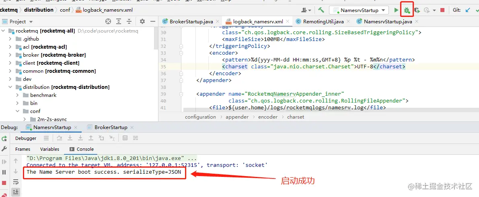The height and width of the screenshot is (197, 479).
Task: Open the Debugger tab
Action: (26, 138)
